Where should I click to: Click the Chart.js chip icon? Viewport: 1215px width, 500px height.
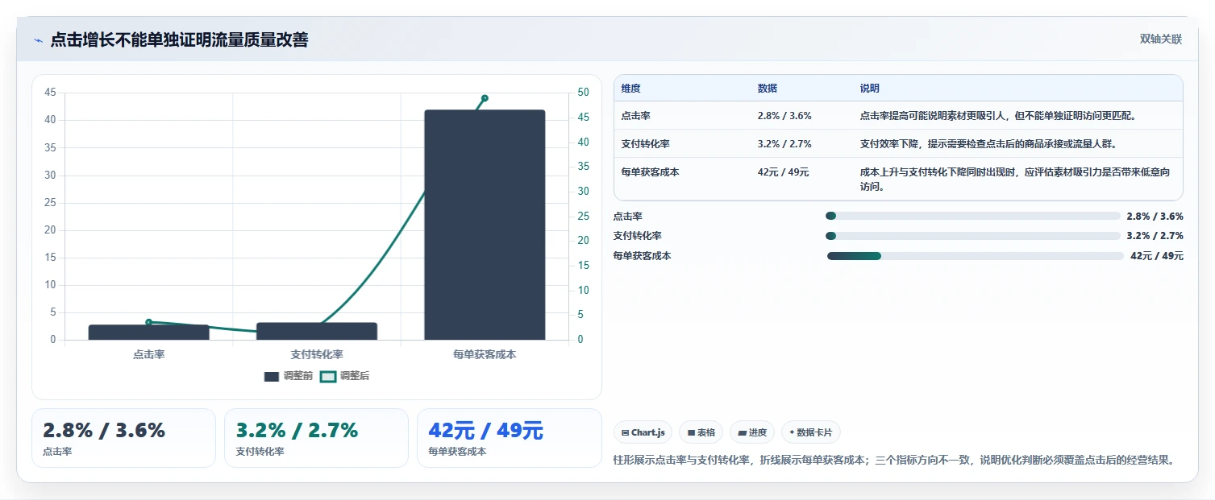(625, 432)
